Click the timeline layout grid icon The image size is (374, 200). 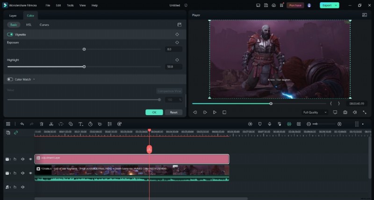(8, 124)
